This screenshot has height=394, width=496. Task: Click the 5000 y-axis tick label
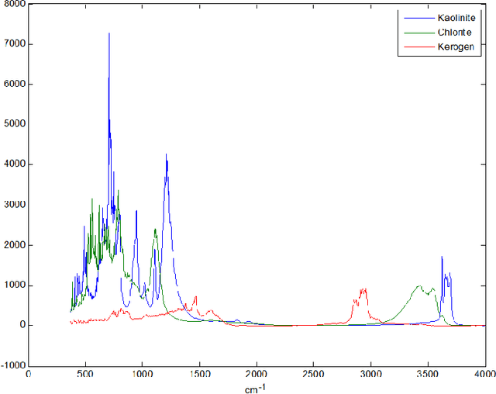(x=15, y=125)
